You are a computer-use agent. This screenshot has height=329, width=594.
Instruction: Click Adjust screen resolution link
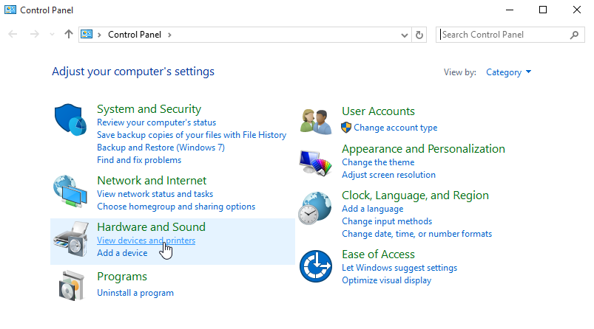388,175
